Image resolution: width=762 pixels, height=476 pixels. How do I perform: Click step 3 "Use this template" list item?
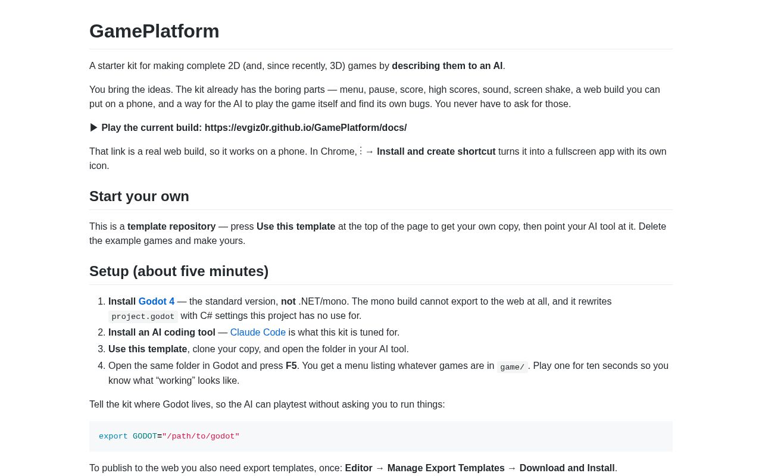coord(258,349)
